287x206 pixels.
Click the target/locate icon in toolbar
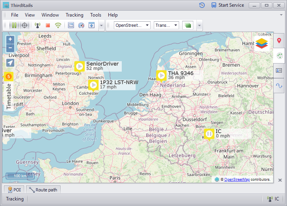(x=25, y=25)
